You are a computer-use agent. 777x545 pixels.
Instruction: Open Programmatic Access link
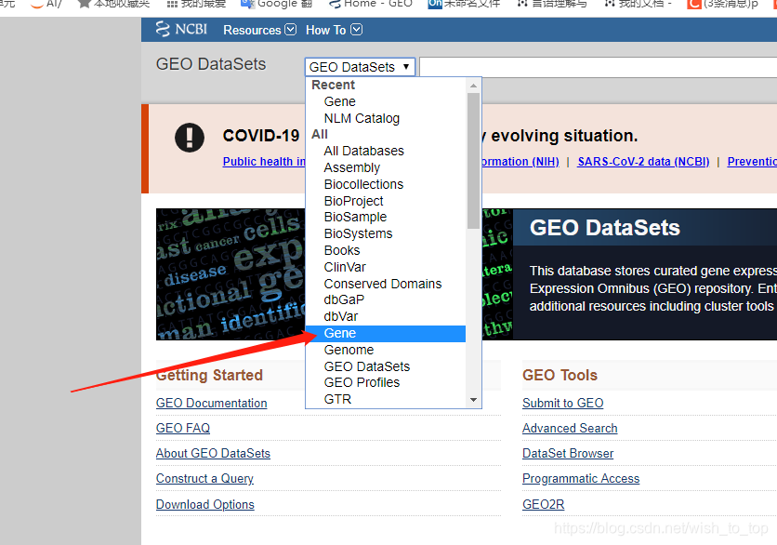[x=581, y=479]
